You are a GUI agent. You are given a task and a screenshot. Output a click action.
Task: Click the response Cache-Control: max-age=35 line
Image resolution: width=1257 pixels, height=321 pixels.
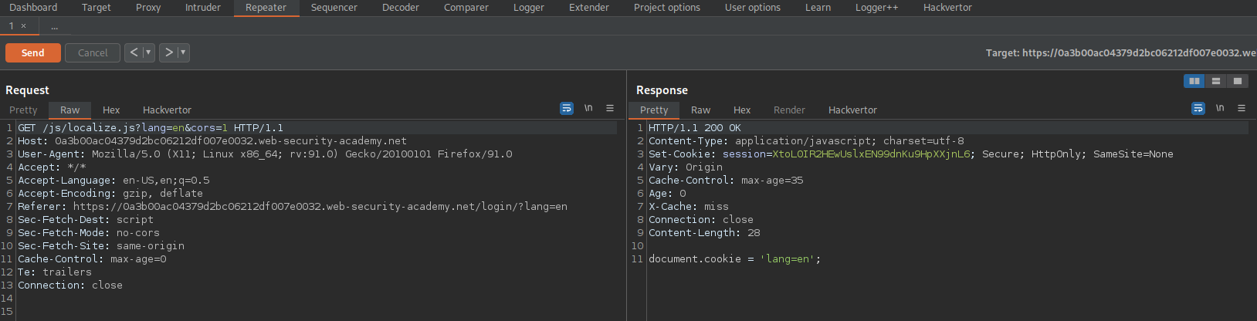[726, 181]
